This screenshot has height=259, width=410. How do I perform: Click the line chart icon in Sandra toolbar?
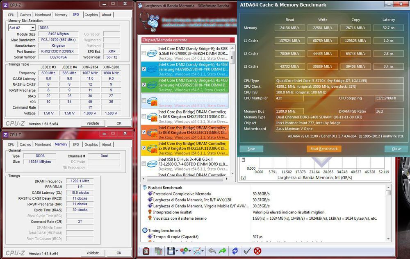pos(197,251)
